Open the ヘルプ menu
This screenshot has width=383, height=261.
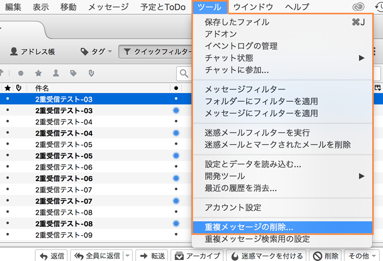tap(297, 7)
